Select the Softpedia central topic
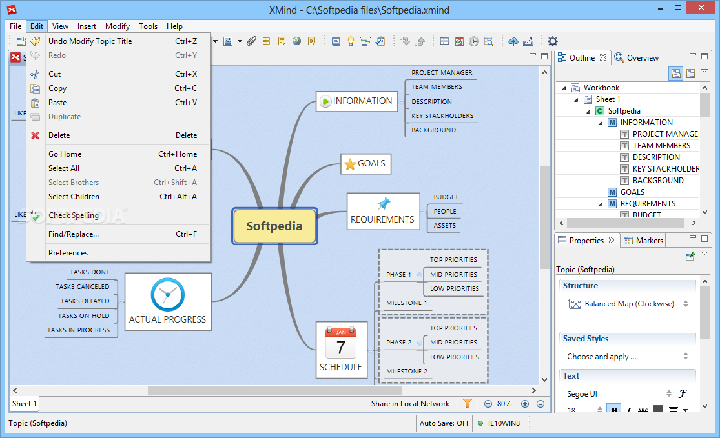This screenshot has width=720, height=438. (x=274, y=226)
